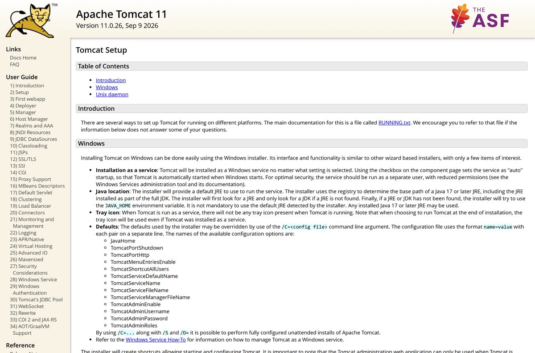
Task: Open 24) Virtual Hosting page
Action: (x=31, y=246)
